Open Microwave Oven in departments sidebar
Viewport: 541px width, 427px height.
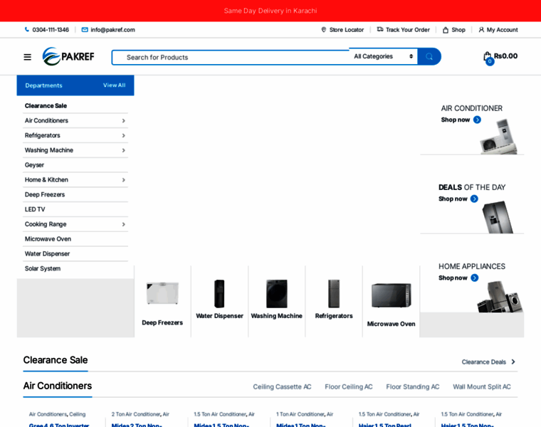[x=48, y=239]
